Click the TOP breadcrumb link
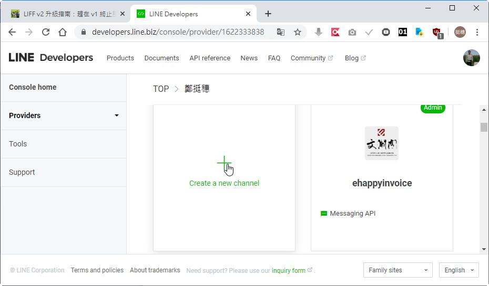The image size is (489, 286). pos(161,89)
